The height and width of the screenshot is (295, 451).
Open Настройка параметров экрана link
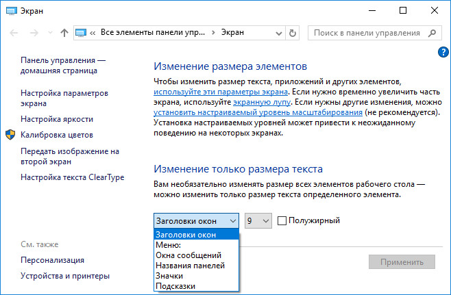click(64, 99)
